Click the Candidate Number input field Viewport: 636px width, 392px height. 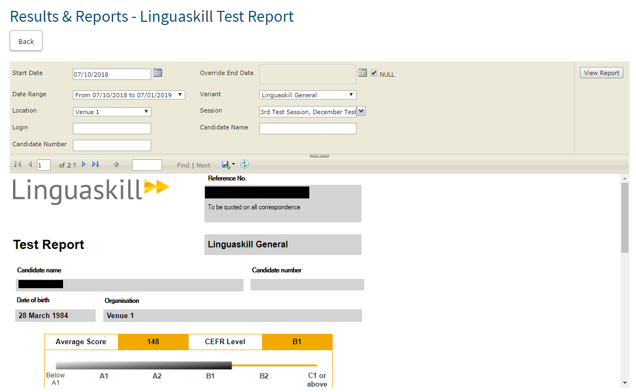(x=112, y=145)
